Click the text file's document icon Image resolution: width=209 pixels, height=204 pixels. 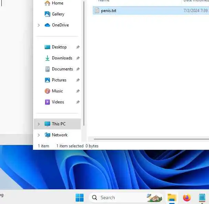[97, 11]
